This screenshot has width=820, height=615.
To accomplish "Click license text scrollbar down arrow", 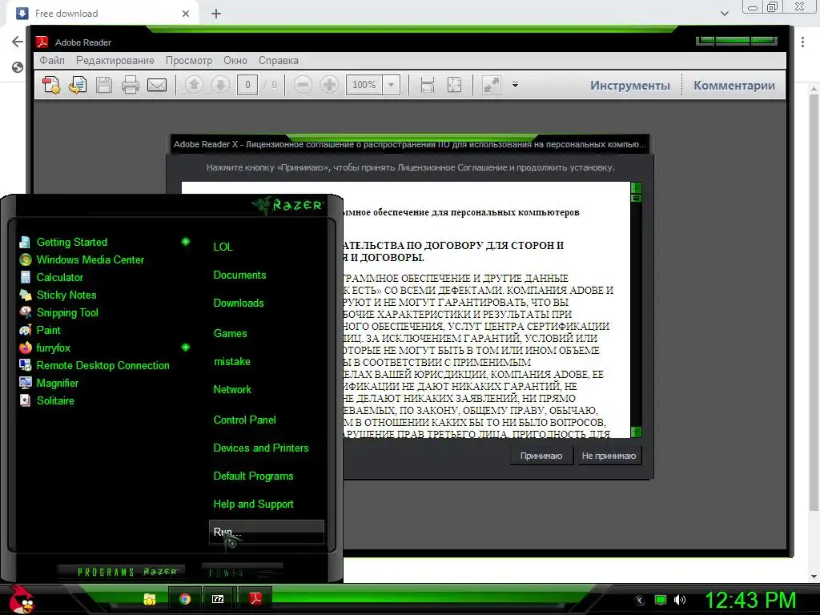I will point(636,432).
